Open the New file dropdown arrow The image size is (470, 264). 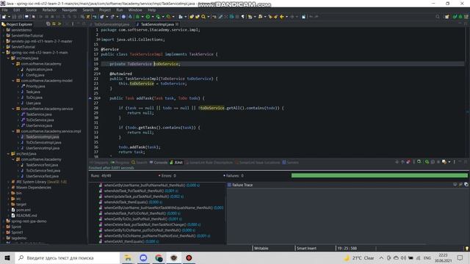9,17
